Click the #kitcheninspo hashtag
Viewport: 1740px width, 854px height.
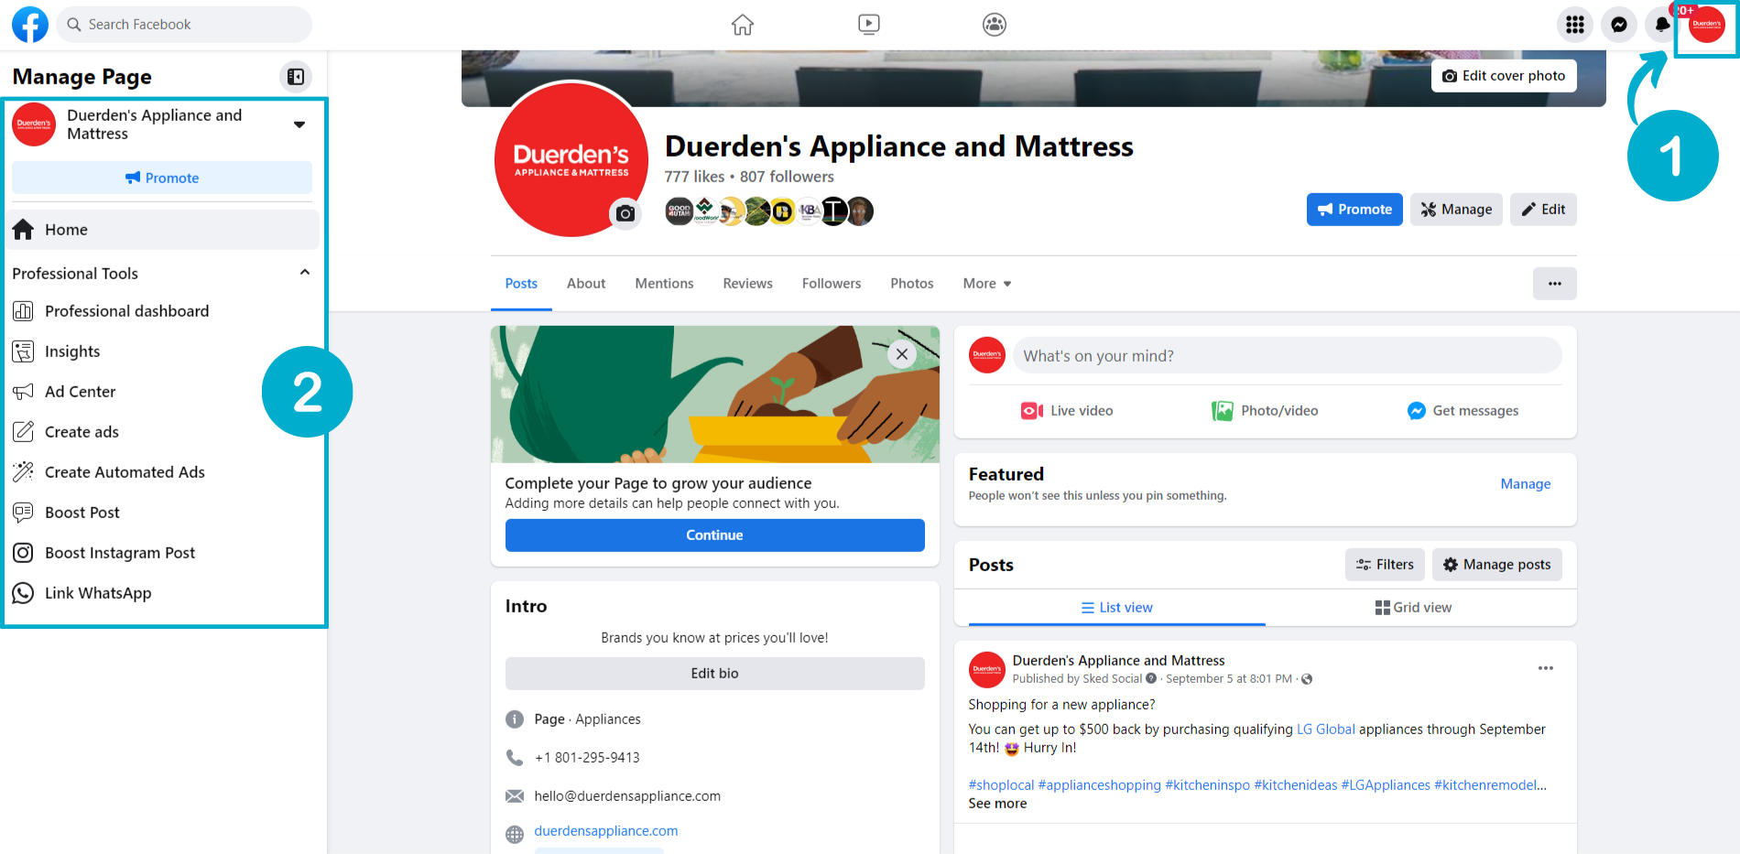1207,785
